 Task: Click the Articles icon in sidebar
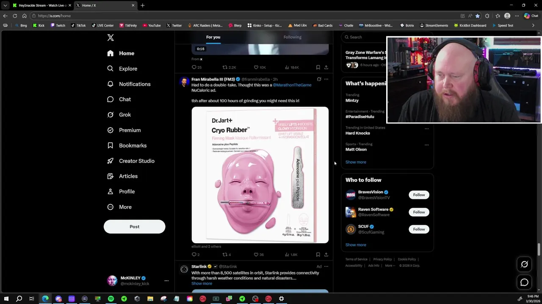pos(110,176)
